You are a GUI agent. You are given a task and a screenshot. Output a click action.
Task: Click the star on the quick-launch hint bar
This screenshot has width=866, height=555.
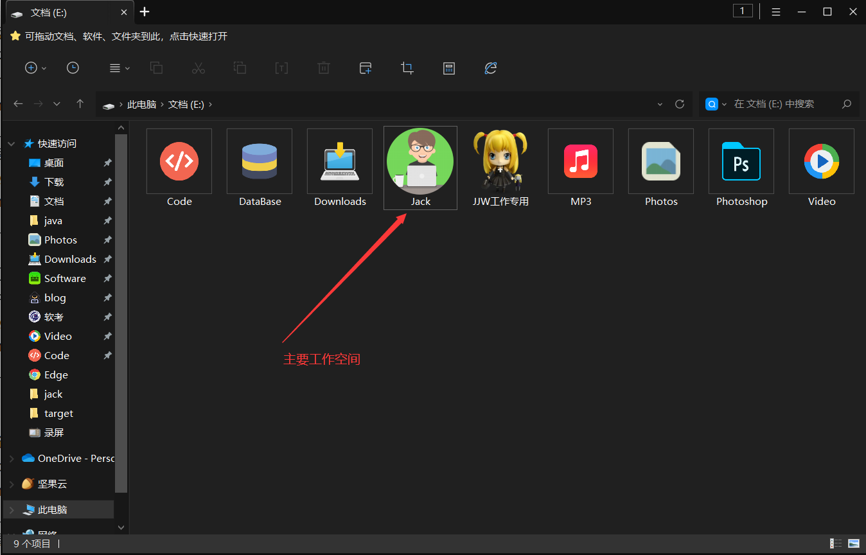[x=15, y=37]
